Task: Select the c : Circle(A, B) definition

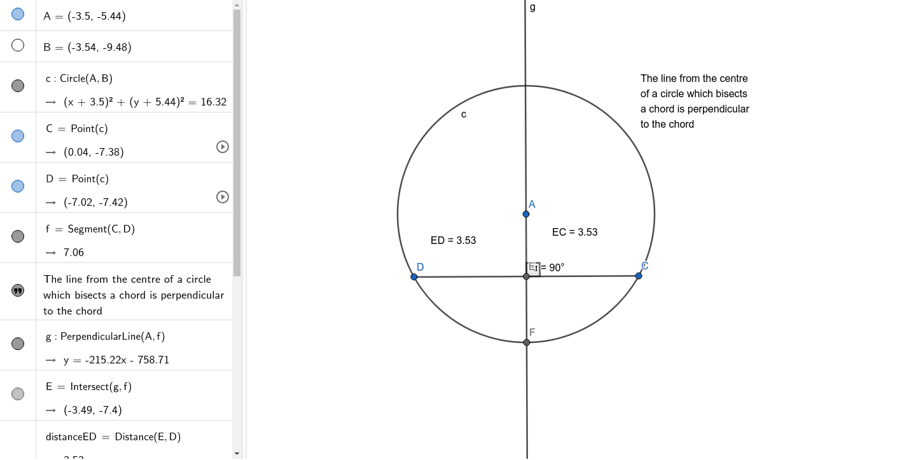Action: [79, 79]
